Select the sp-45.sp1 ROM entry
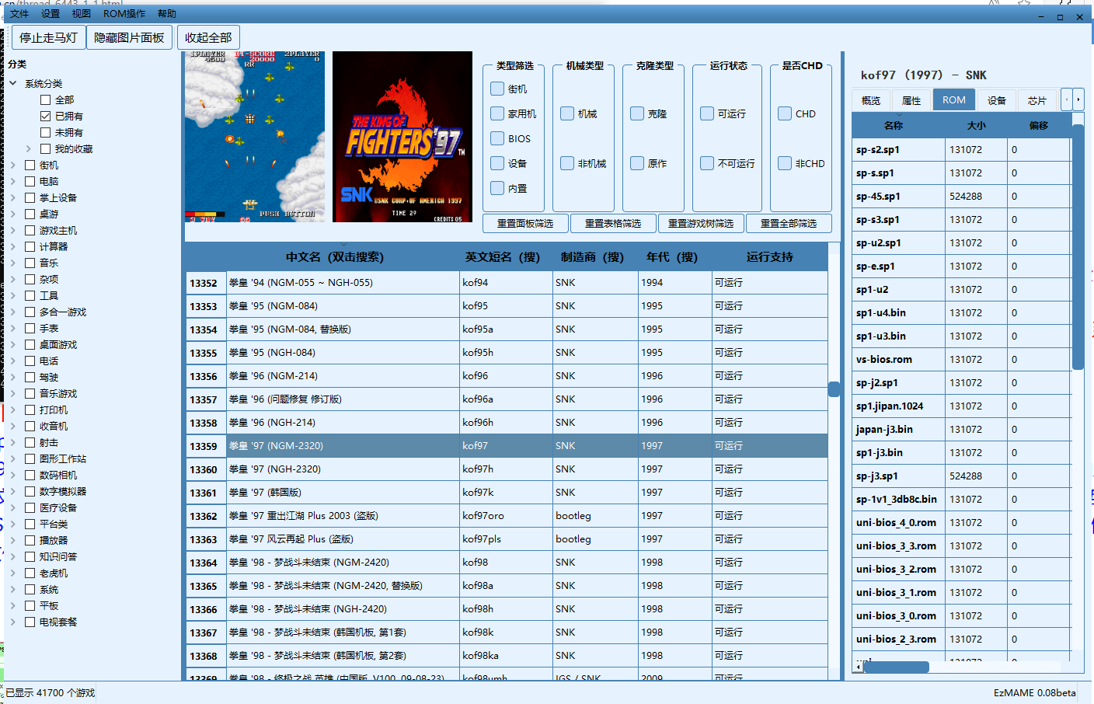Screen dimensions: 1094x704 pyautogui.click(x=962, y=197)
